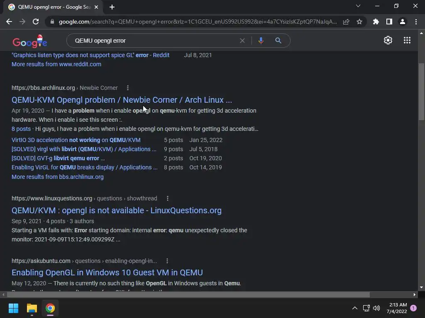Open VirtIO 3D acceleration not working link
The image size is (425, 318).
click(x=76, y=140)
